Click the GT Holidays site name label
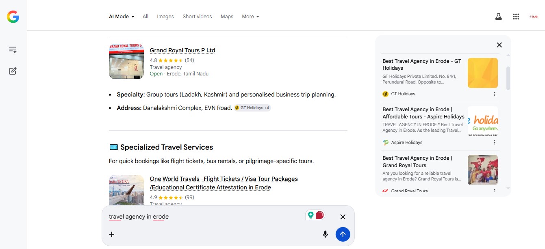Viewport: 545px width, 249px height. (403, 94)
